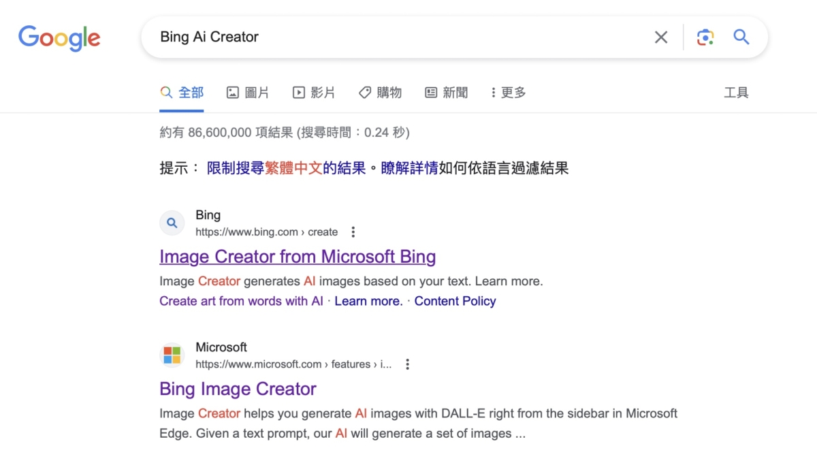This screenshot has width=817, height=463.
Task: Click the Google logo
Action: (x=59, y=38)
